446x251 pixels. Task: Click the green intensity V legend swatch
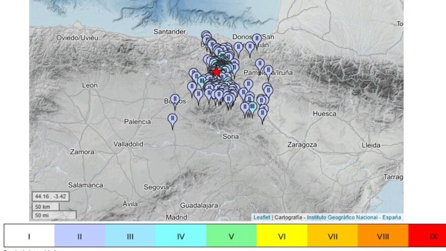tap(232, 236)
